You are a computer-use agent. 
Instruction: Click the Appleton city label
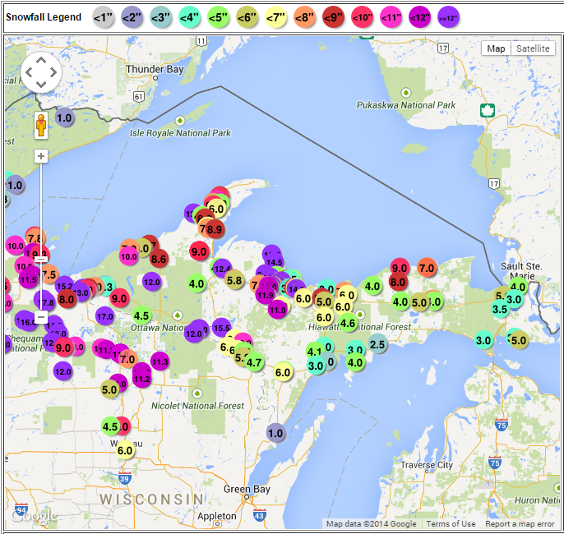click(x=217, y=516)
